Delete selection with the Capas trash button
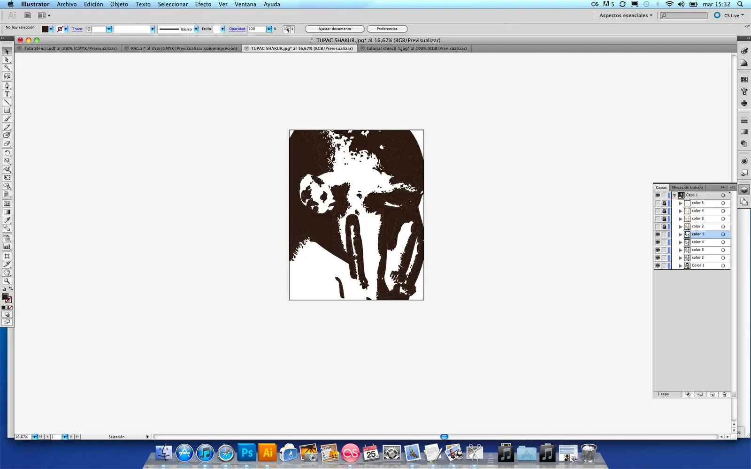The image size is (751, 469). (724, 394)
